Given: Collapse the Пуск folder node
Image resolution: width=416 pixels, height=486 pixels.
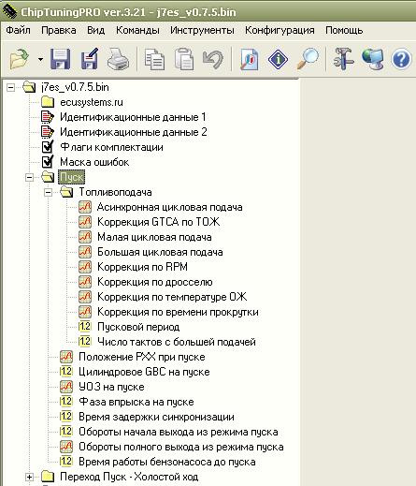Looking at the screenshot, I should pyautogui.click(x=29, y=177).
